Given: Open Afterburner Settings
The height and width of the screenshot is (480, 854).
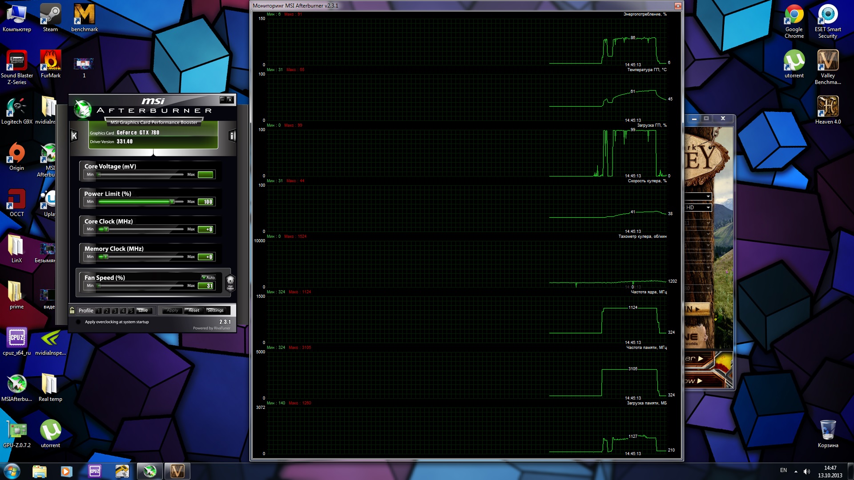Looking at the screenshot, I should click(215, 311).
